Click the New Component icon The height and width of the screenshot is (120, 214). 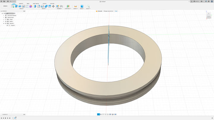[x=58, y=6]
